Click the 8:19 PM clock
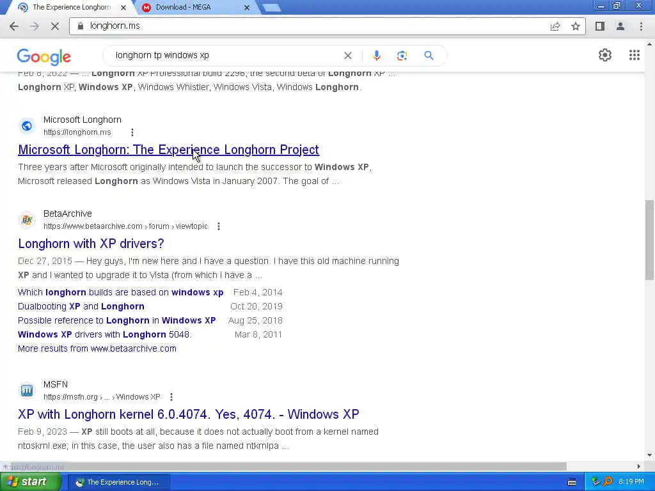This screenshot has height=491, width=655. coord(631,482)
